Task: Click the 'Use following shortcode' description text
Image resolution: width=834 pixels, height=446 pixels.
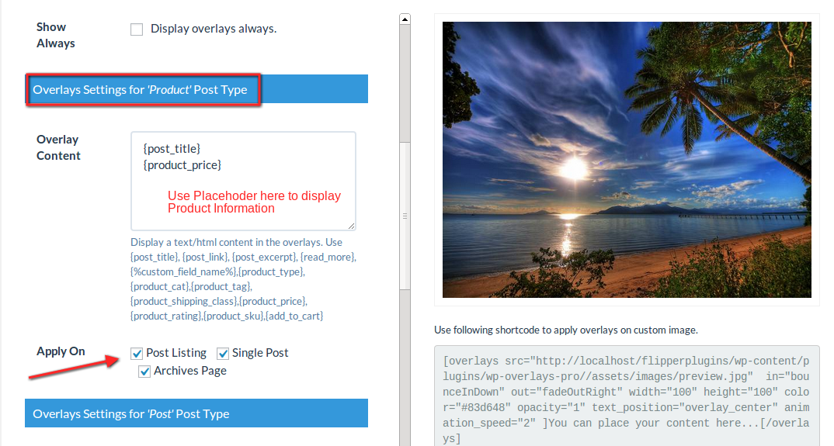Action: (566, 330)
